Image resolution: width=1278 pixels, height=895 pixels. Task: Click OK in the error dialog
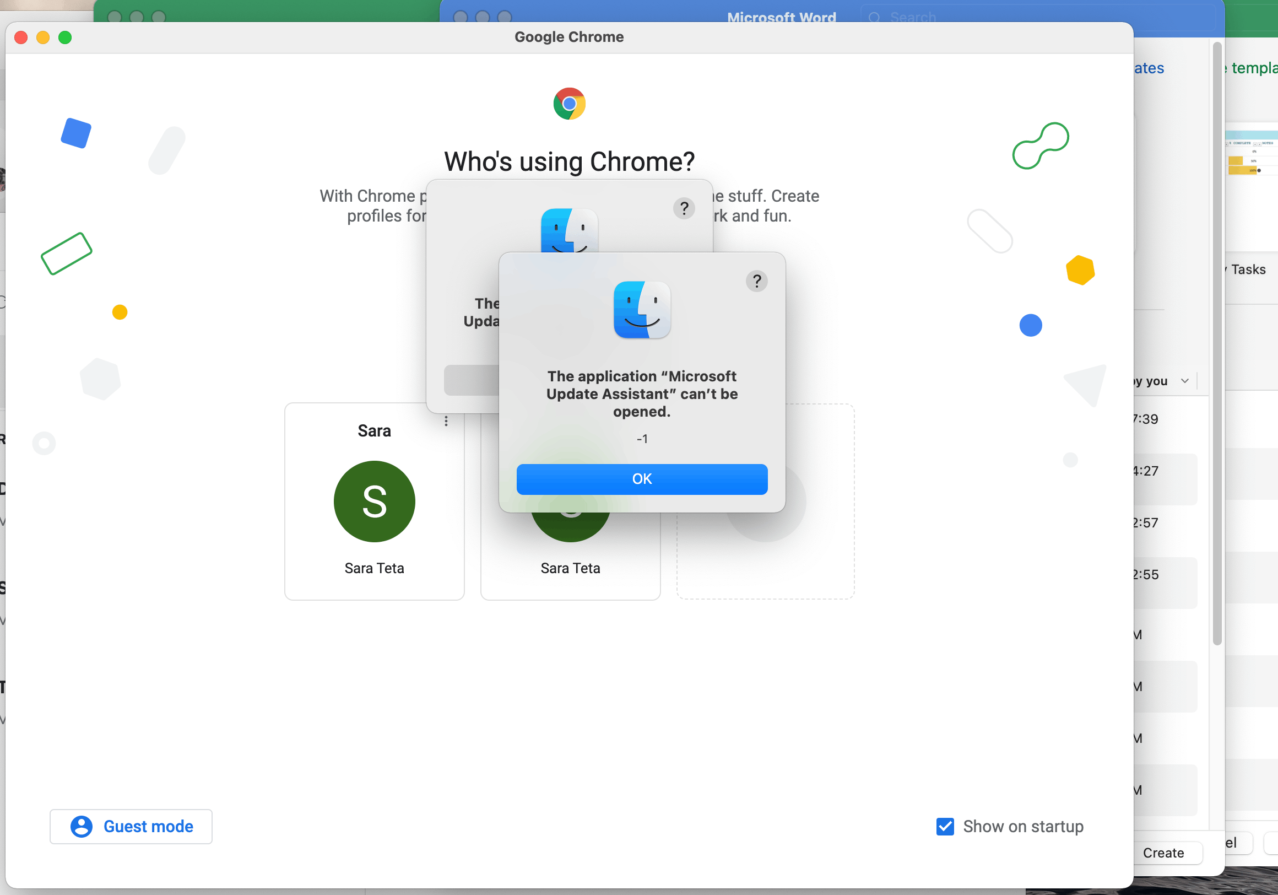pos(641,479)
